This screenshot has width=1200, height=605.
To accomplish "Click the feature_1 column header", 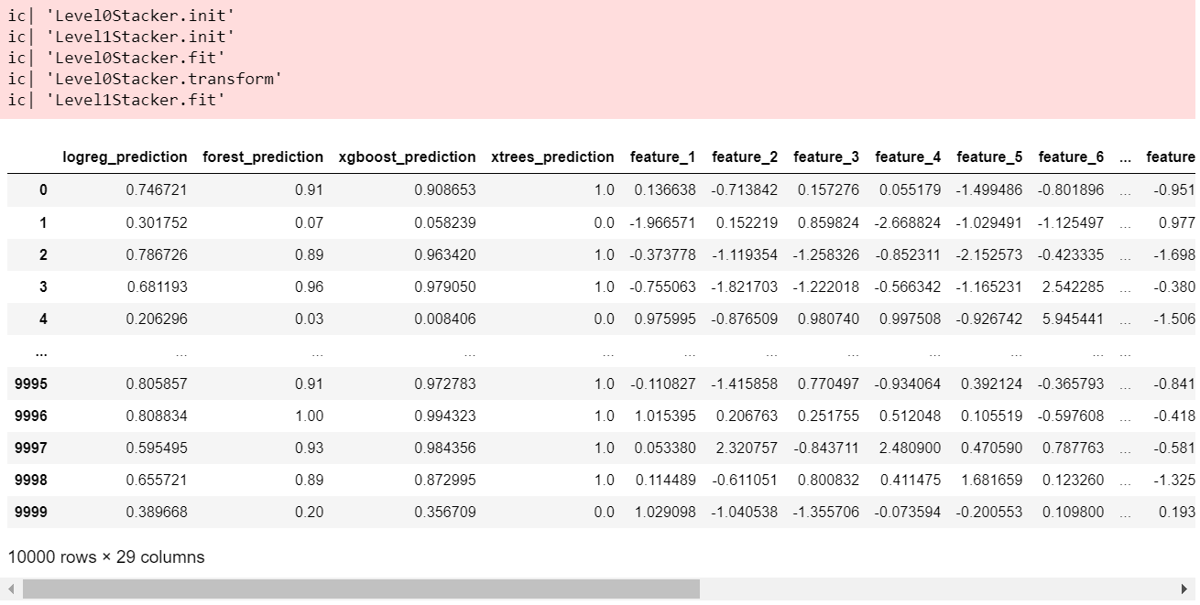I will (x=662, y=157).
